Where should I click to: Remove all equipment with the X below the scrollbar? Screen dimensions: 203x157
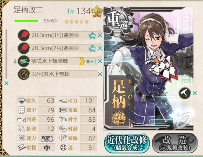[7, 83]
